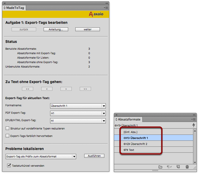The height and width of the screenshot is (175, 201).
Task: Click the Benutzte Absatzformate count value
Action: point(89,49)
